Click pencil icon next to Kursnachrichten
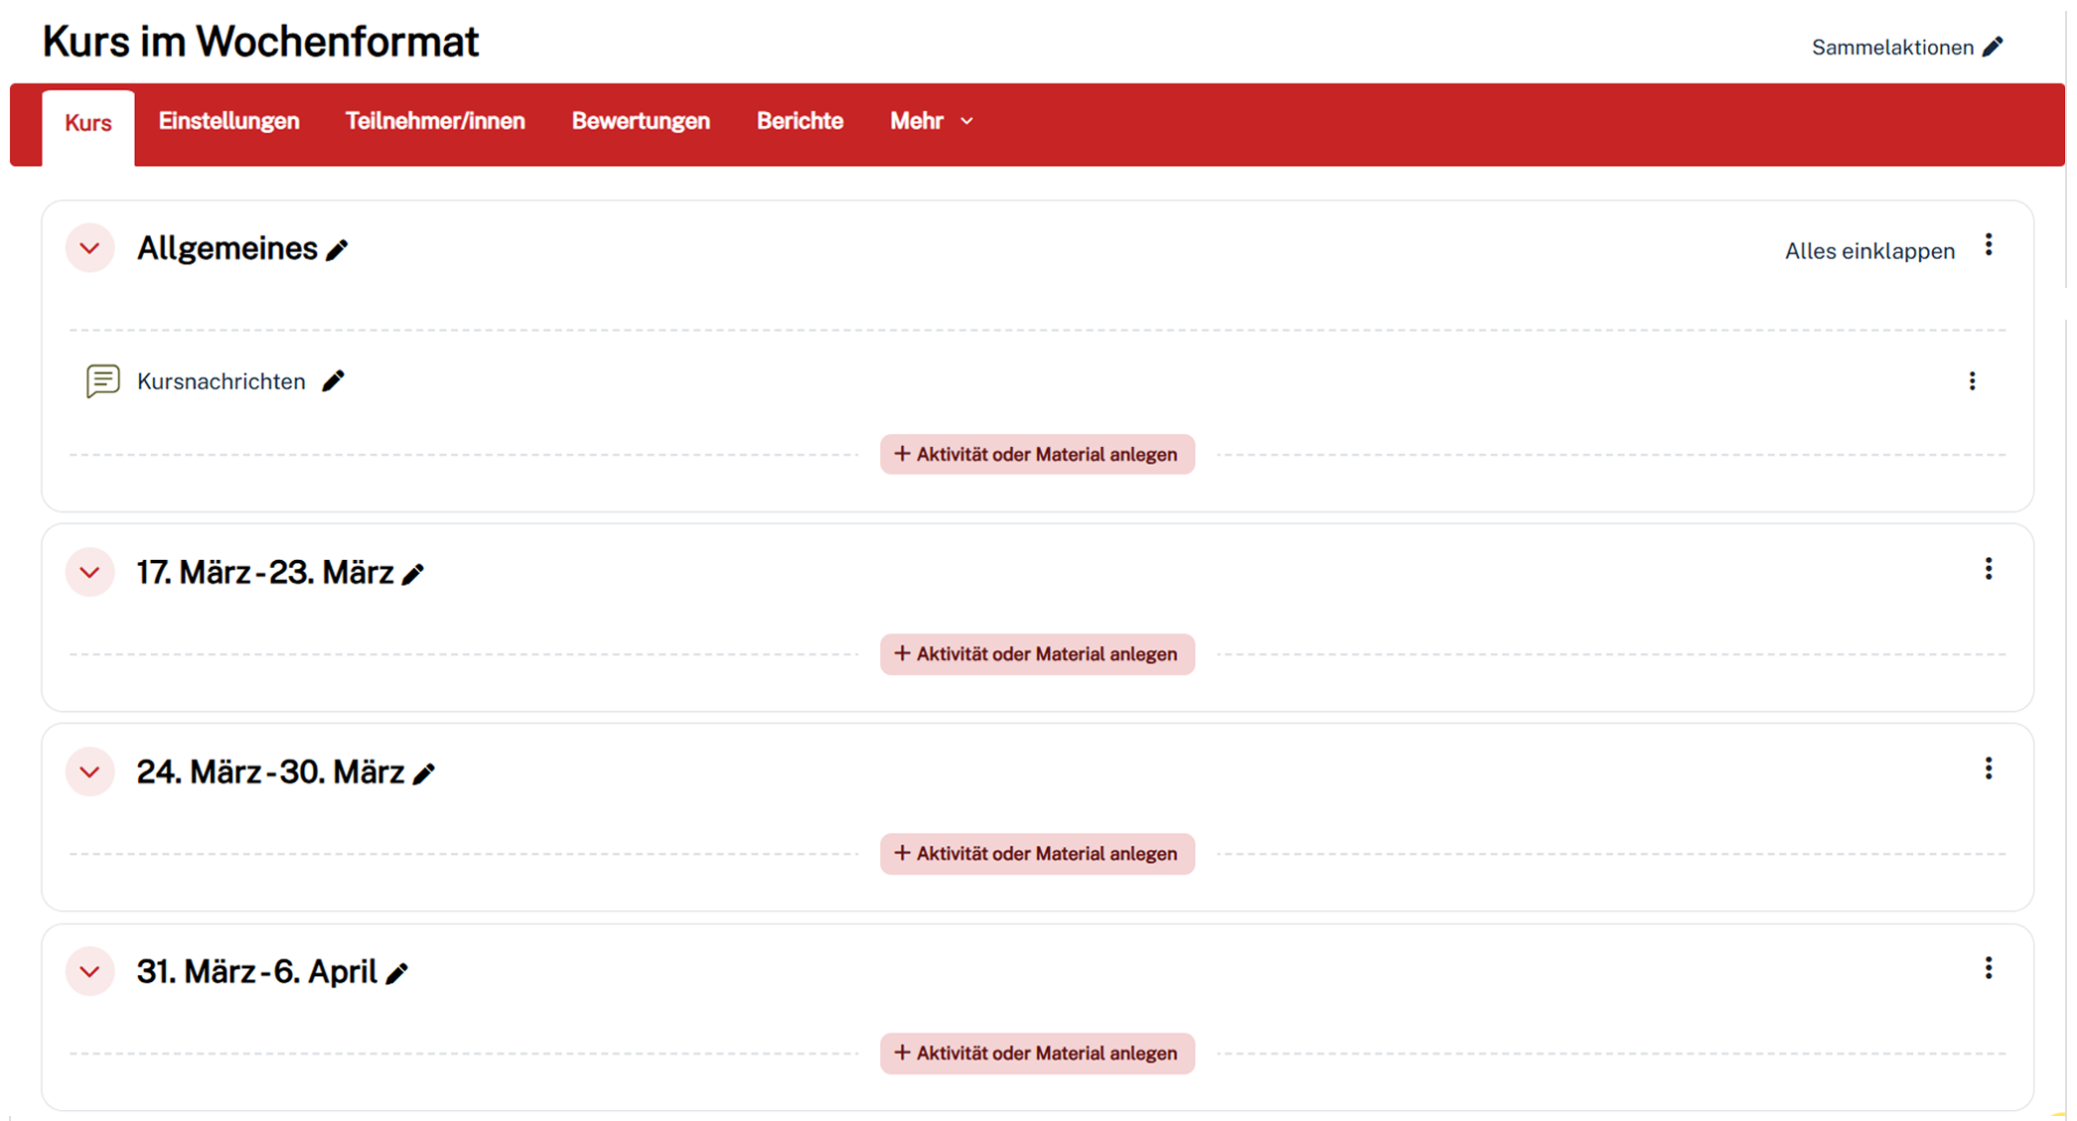Viewport: 2077px width, 1121px height. (x=333, y=381)
